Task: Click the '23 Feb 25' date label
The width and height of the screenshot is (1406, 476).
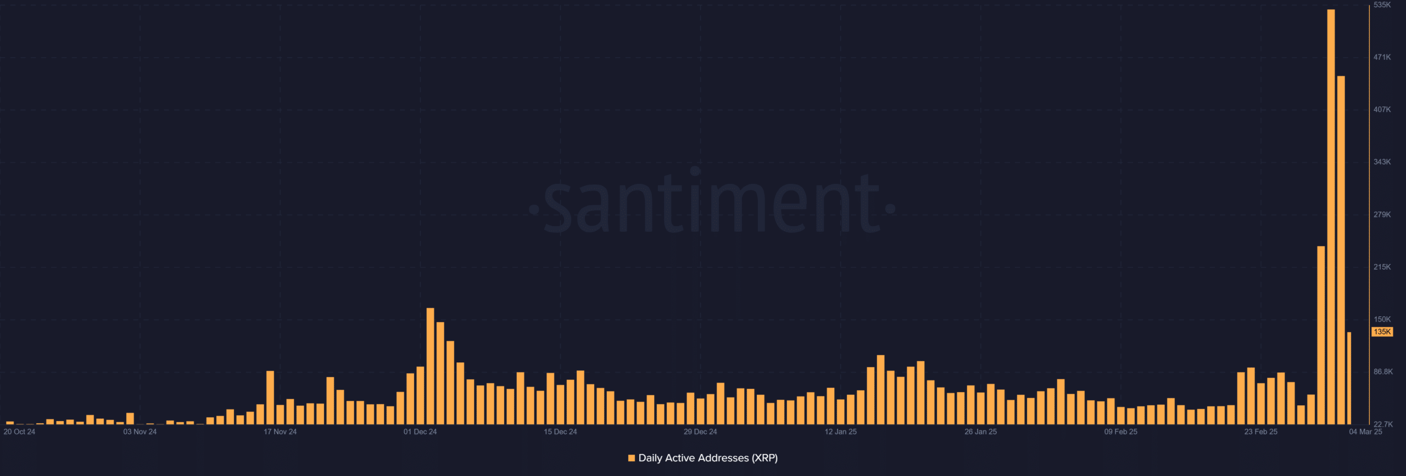Action: point(1261,432)
